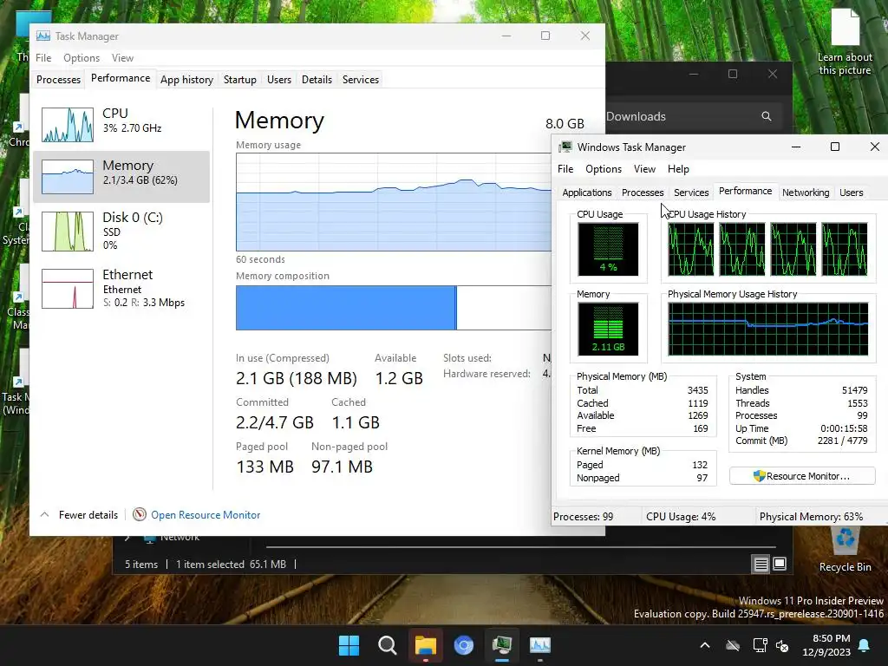Click classic Task Manager taskbar icon

pos(502,645)
